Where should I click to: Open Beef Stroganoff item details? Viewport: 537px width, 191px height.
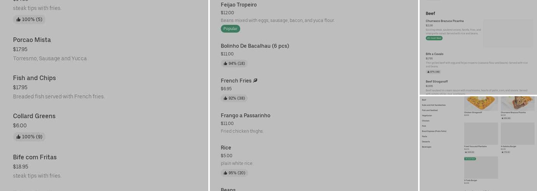[x=437, y=82]
